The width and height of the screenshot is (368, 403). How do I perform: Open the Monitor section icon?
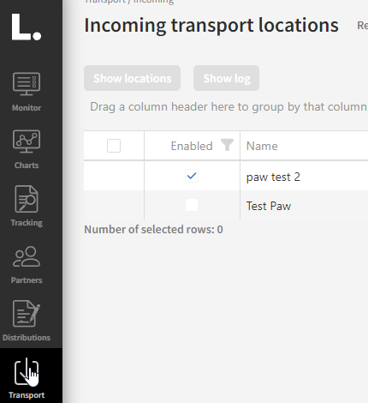pos(27,84)
